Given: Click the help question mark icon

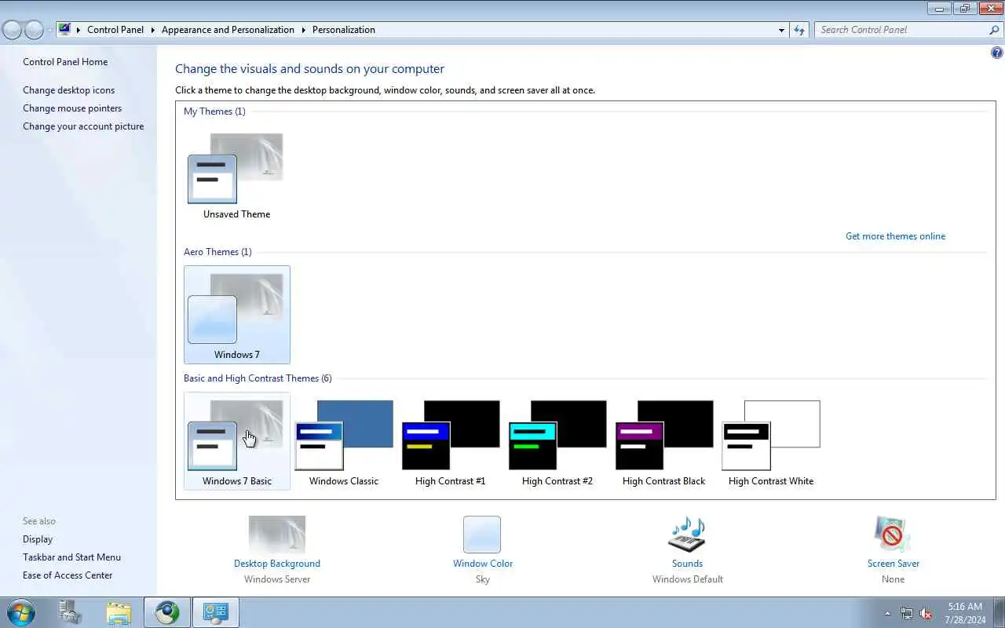Looking at the screenshot, I should tap(997, 53).
